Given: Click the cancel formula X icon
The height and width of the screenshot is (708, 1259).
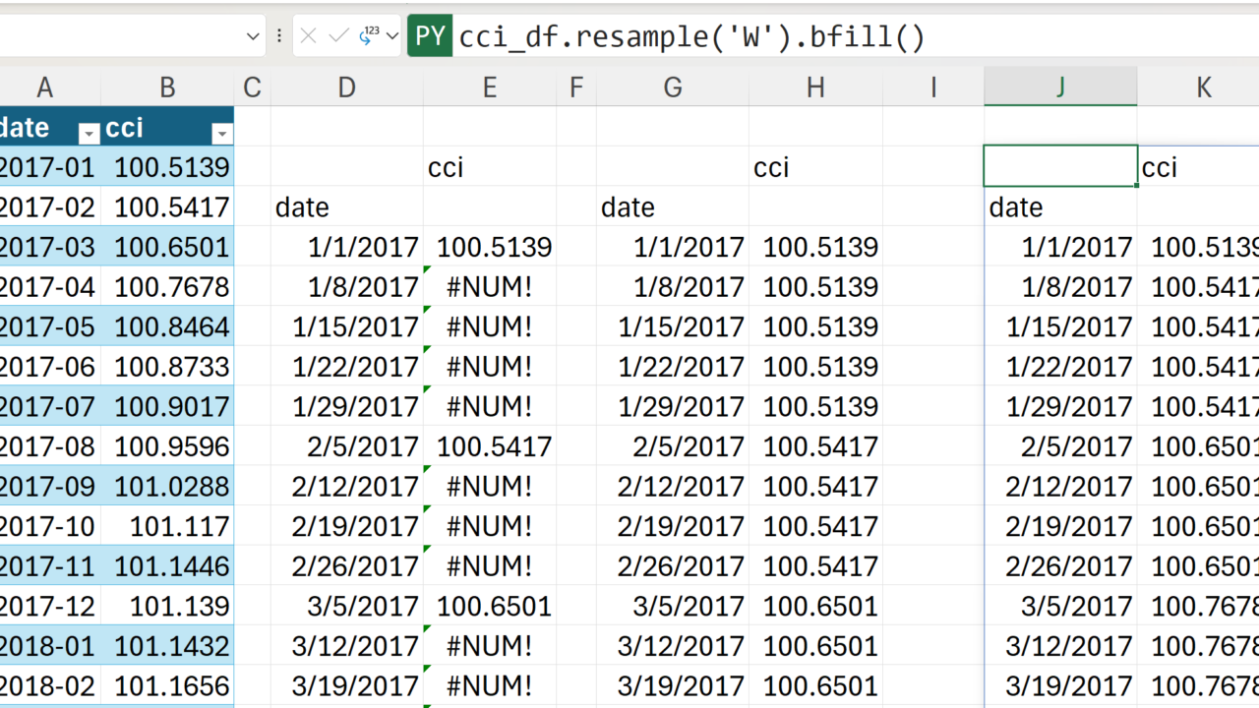Looking at the screenshot, I should point(308,36).
